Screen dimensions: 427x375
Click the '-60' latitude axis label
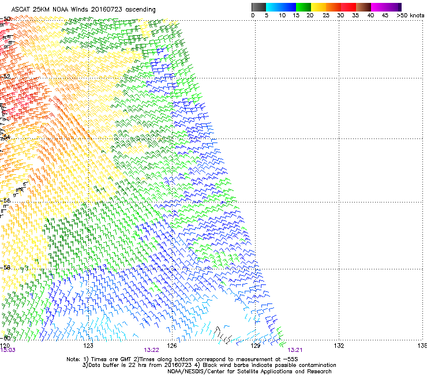coord(5,338)
